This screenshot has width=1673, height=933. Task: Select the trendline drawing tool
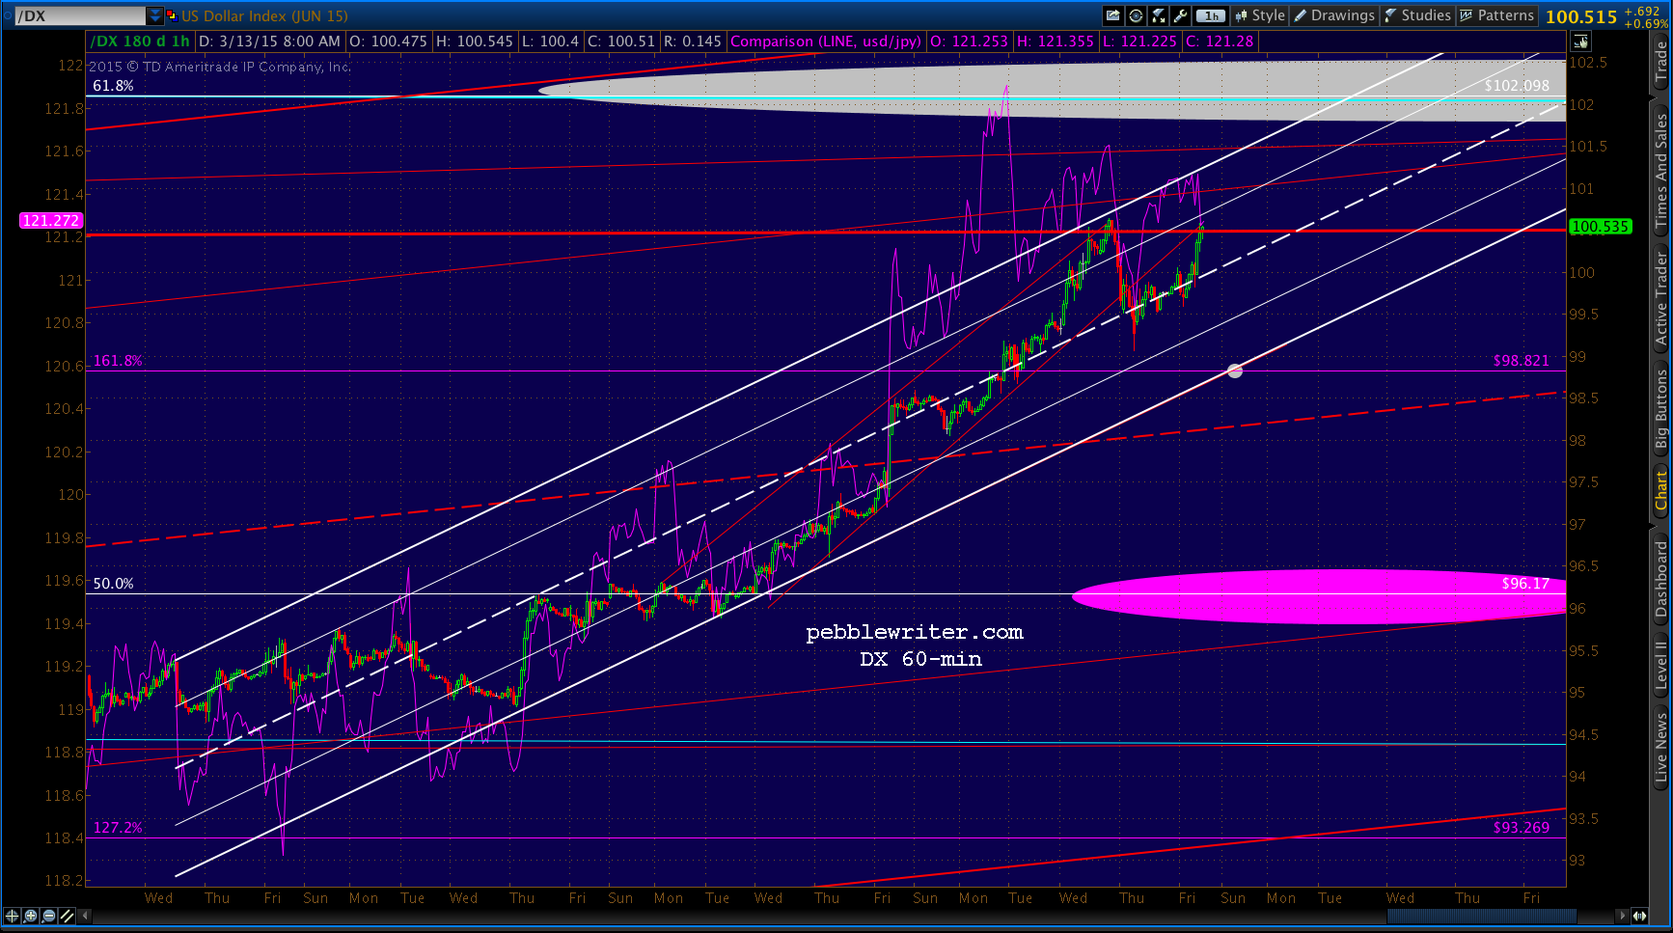(67, 915)
